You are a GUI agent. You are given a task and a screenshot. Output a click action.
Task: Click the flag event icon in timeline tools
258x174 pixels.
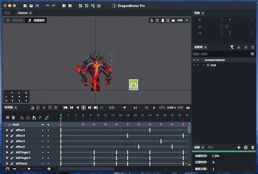tap(40, 117)
